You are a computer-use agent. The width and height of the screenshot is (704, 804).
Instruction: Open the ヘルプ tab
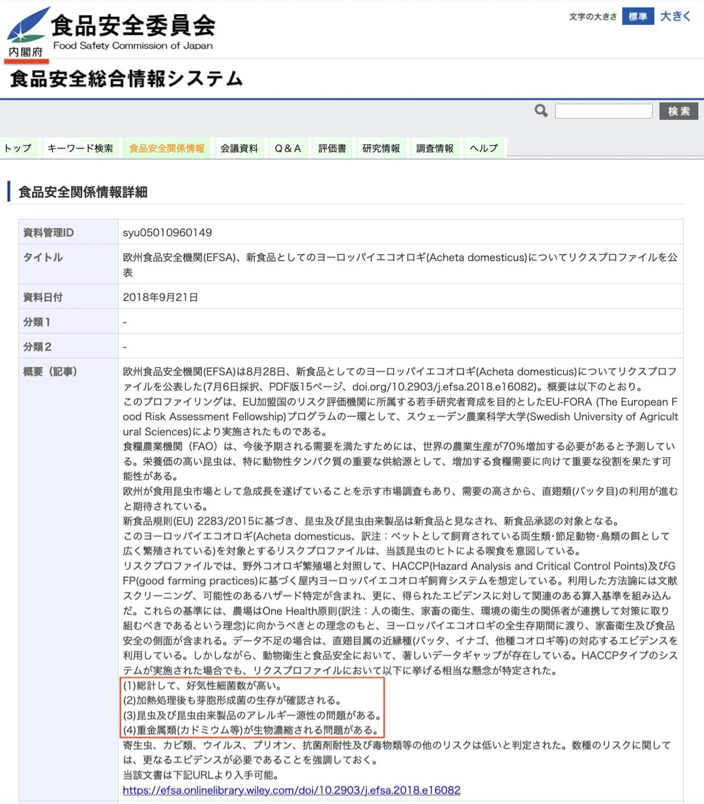click(484, 149)
